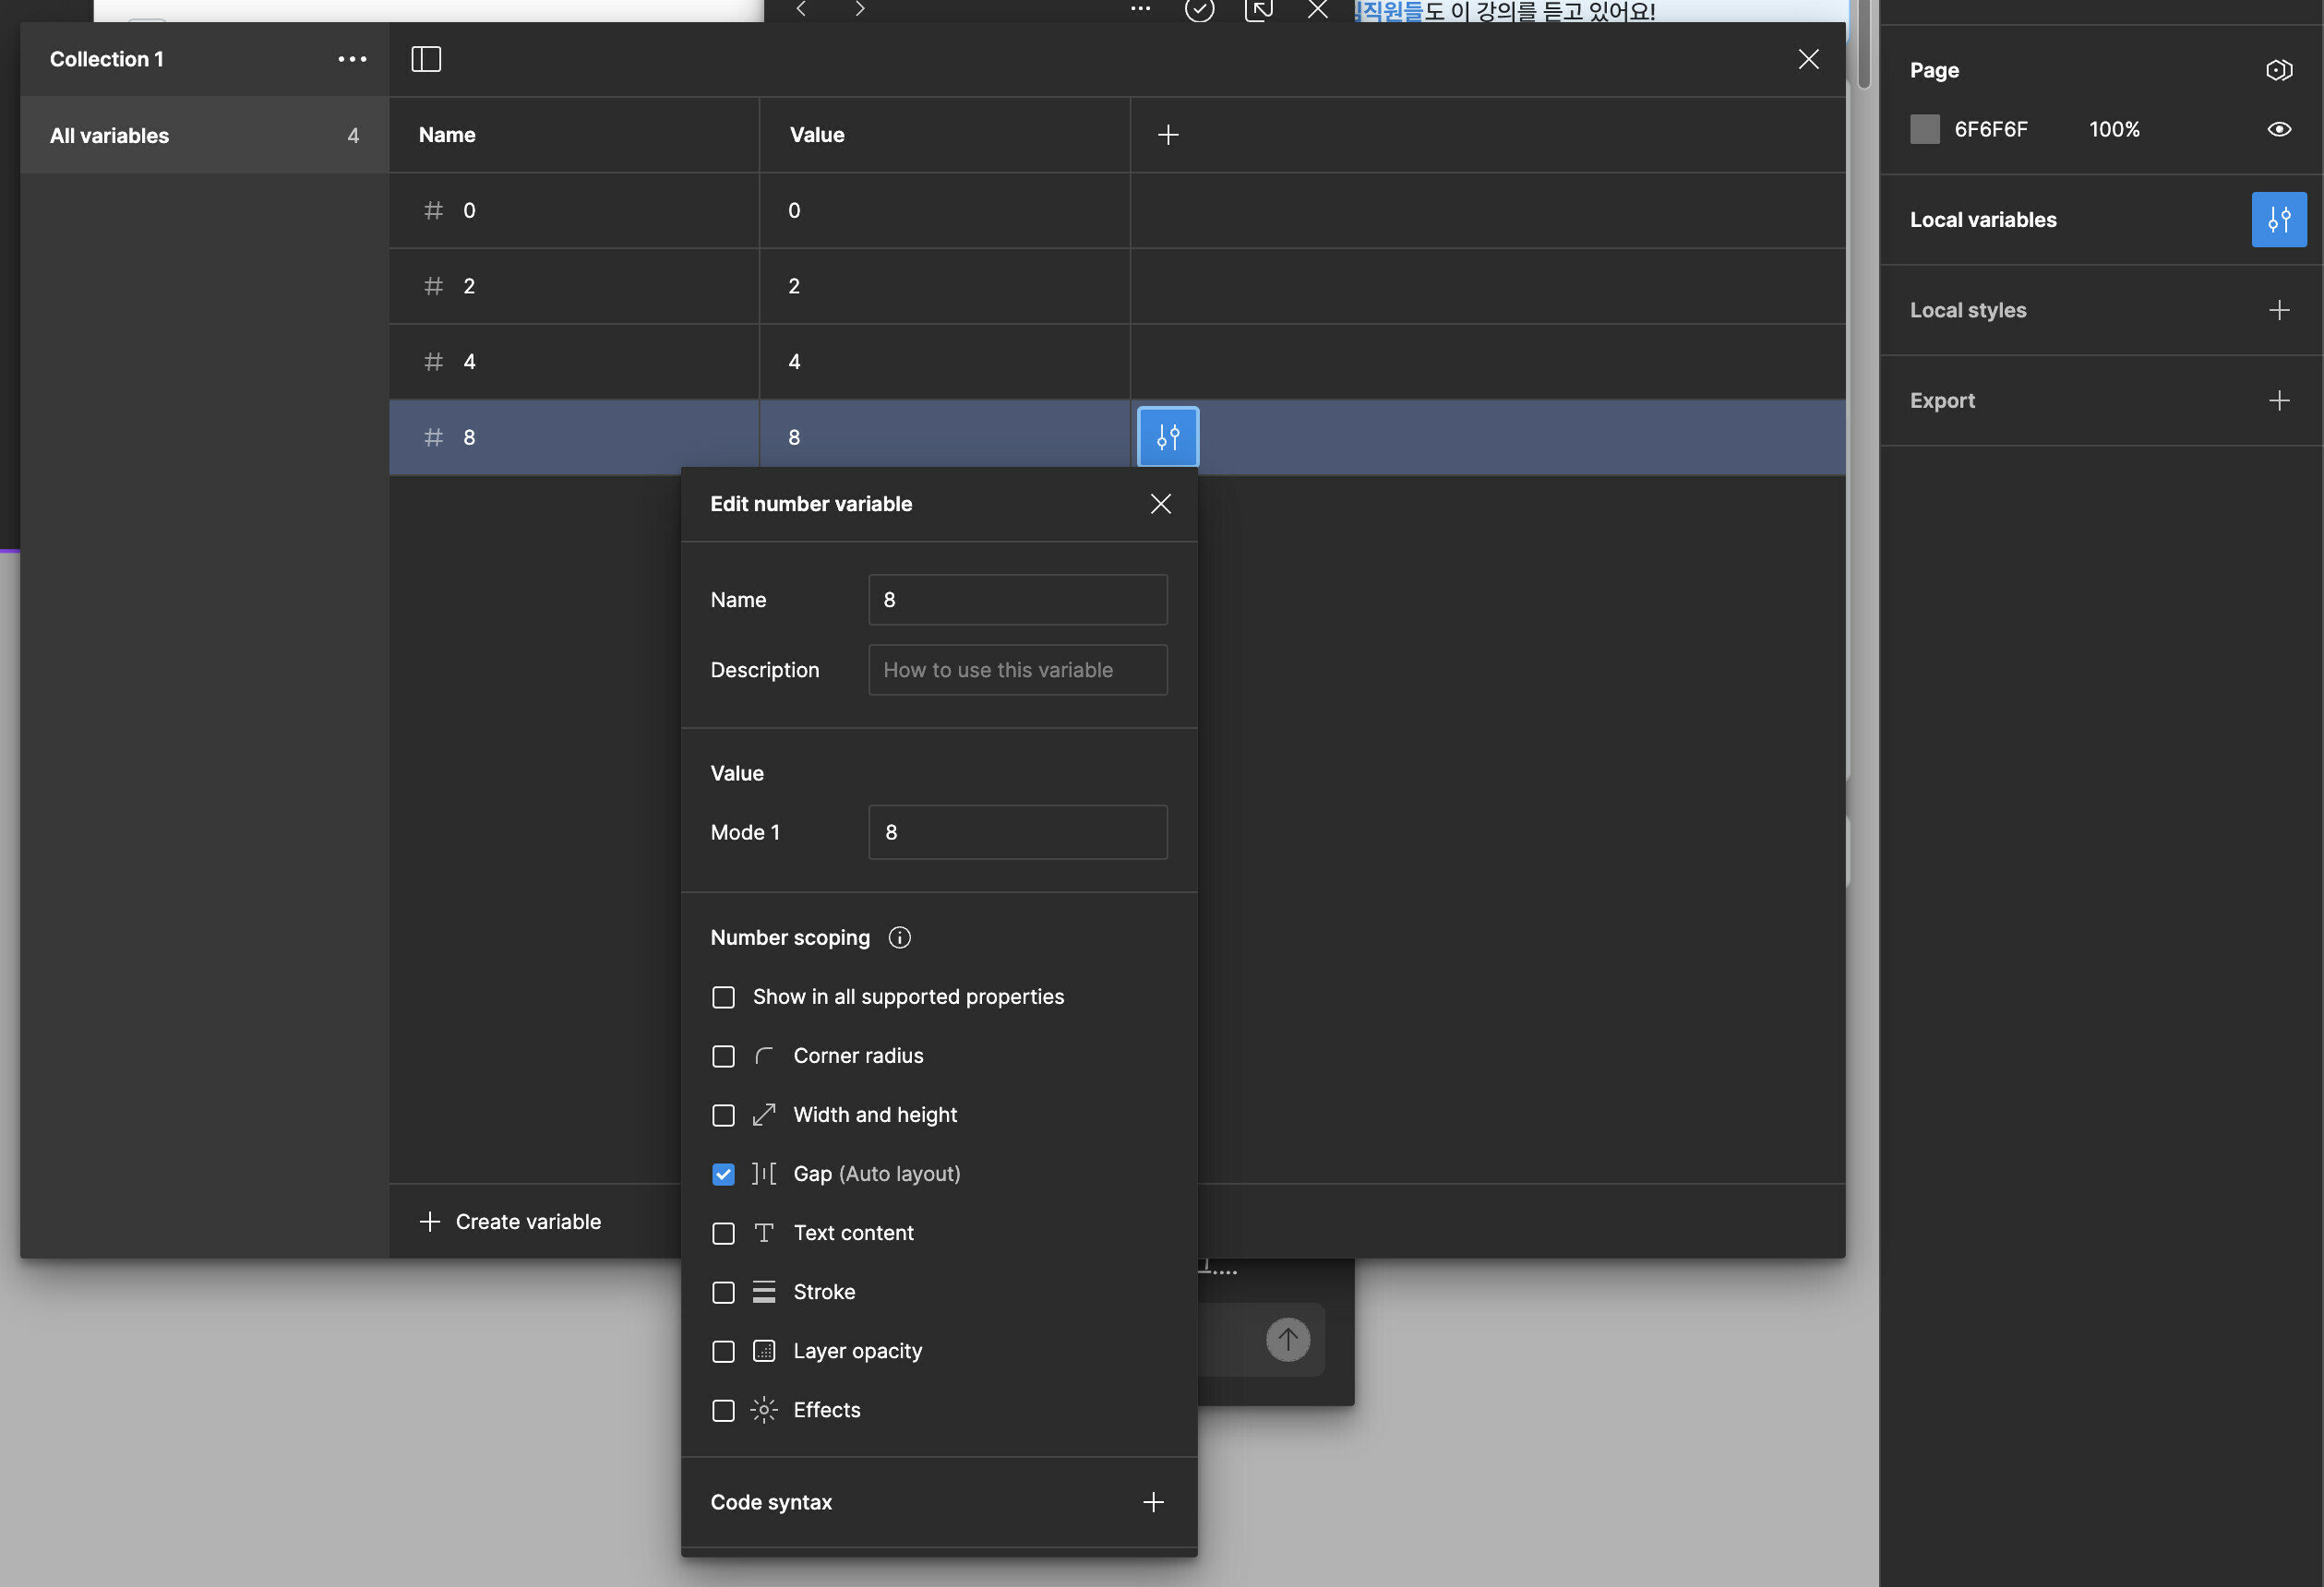The image size is (2324, 1587).
Task: Click the page hex value 6F6F6F
Action: [x=1990, y=129]
